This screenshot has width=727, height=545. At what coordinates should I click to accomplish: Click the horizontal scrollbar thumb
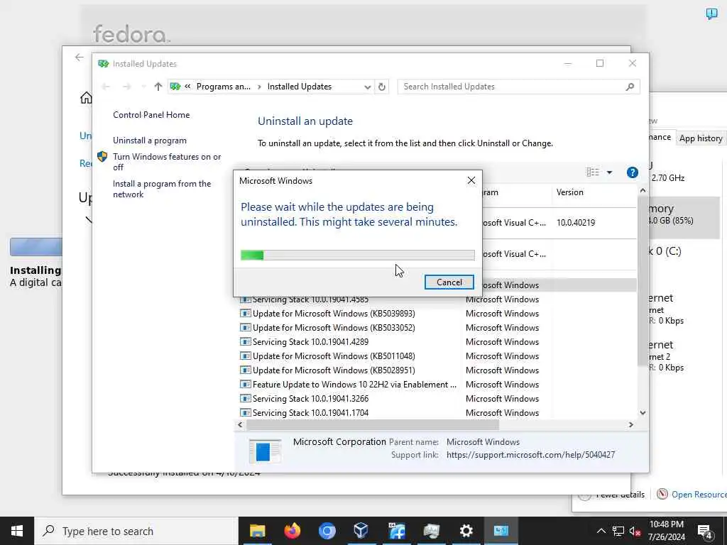click(x=372, y=424)
